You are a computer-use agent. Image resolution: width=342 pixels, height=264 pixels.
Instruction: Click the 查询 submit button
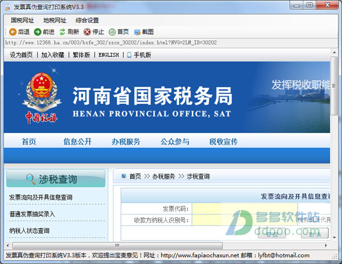tap(272, 233)
